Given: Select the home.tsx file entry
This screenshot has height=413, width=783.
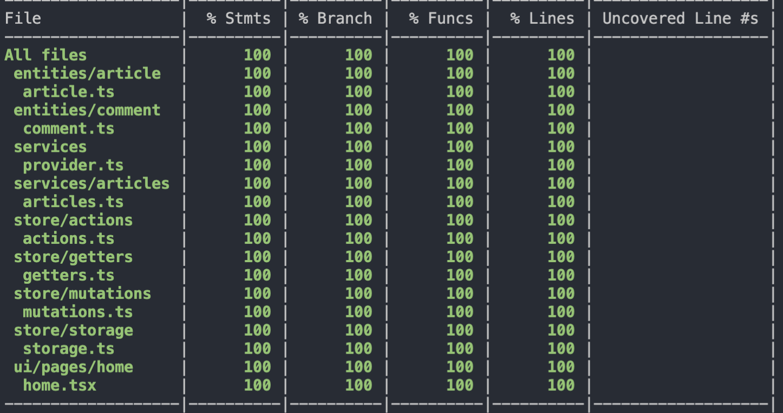Looking at the screenshot, I should [60, 385].
